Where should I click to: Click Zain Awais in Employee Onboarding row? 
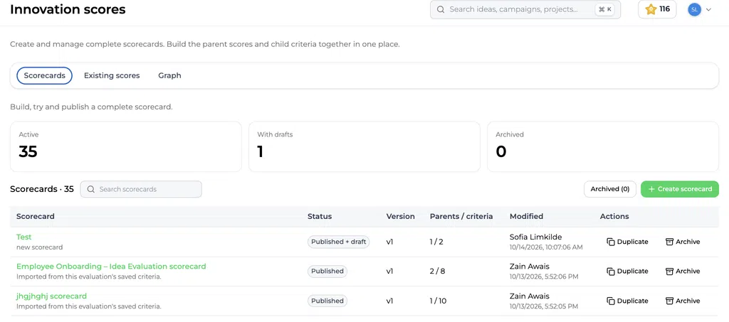point(530,267)
